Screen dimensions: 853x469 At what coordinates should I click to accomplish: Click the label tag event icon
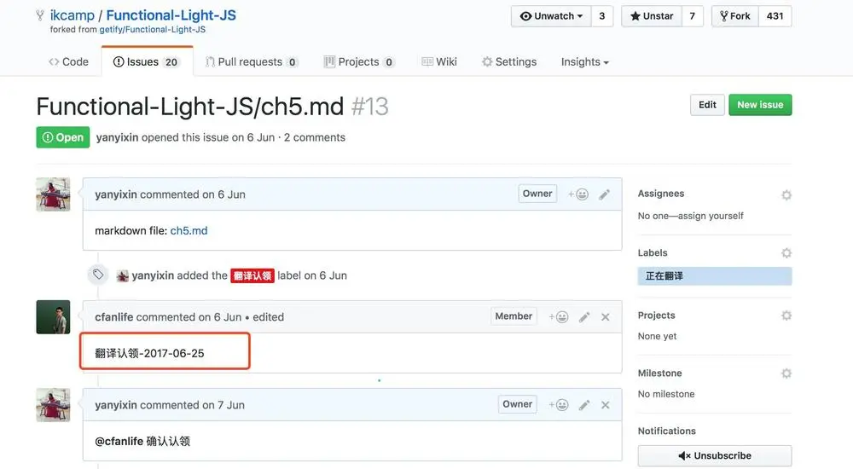pyautogui.click(x=98, y=275)
